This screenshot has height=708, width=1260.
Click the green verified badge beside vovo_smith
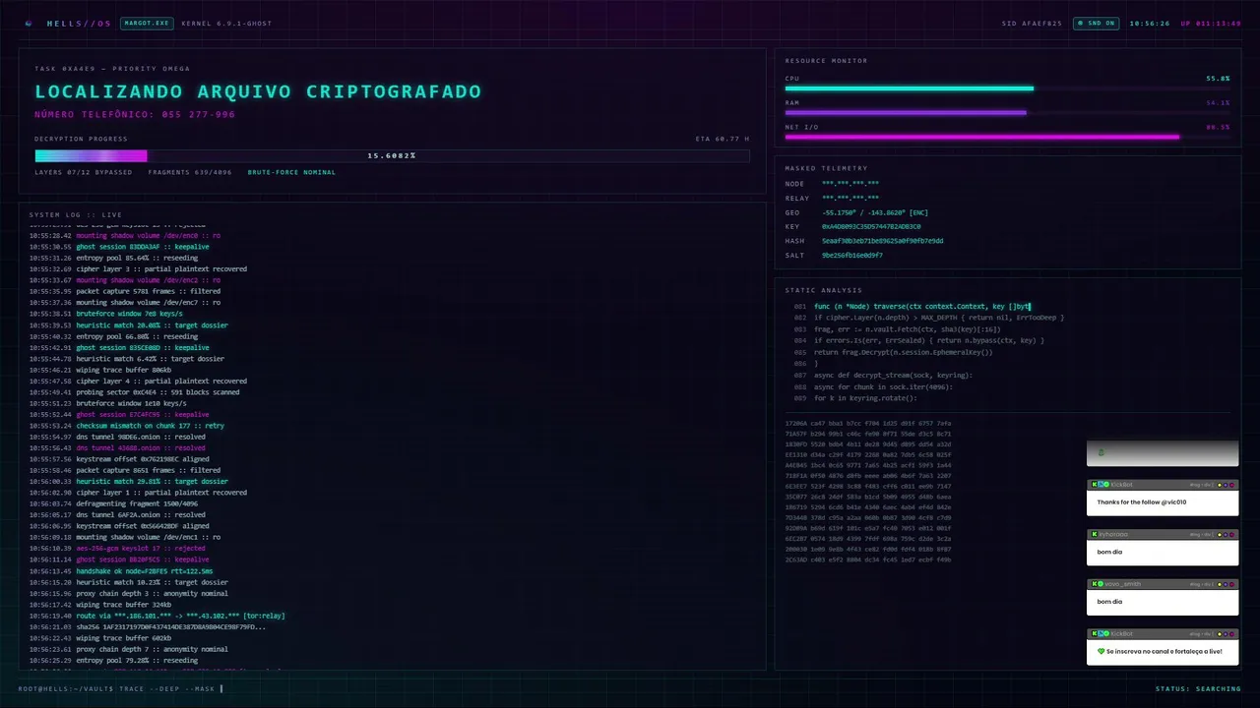1101,584
